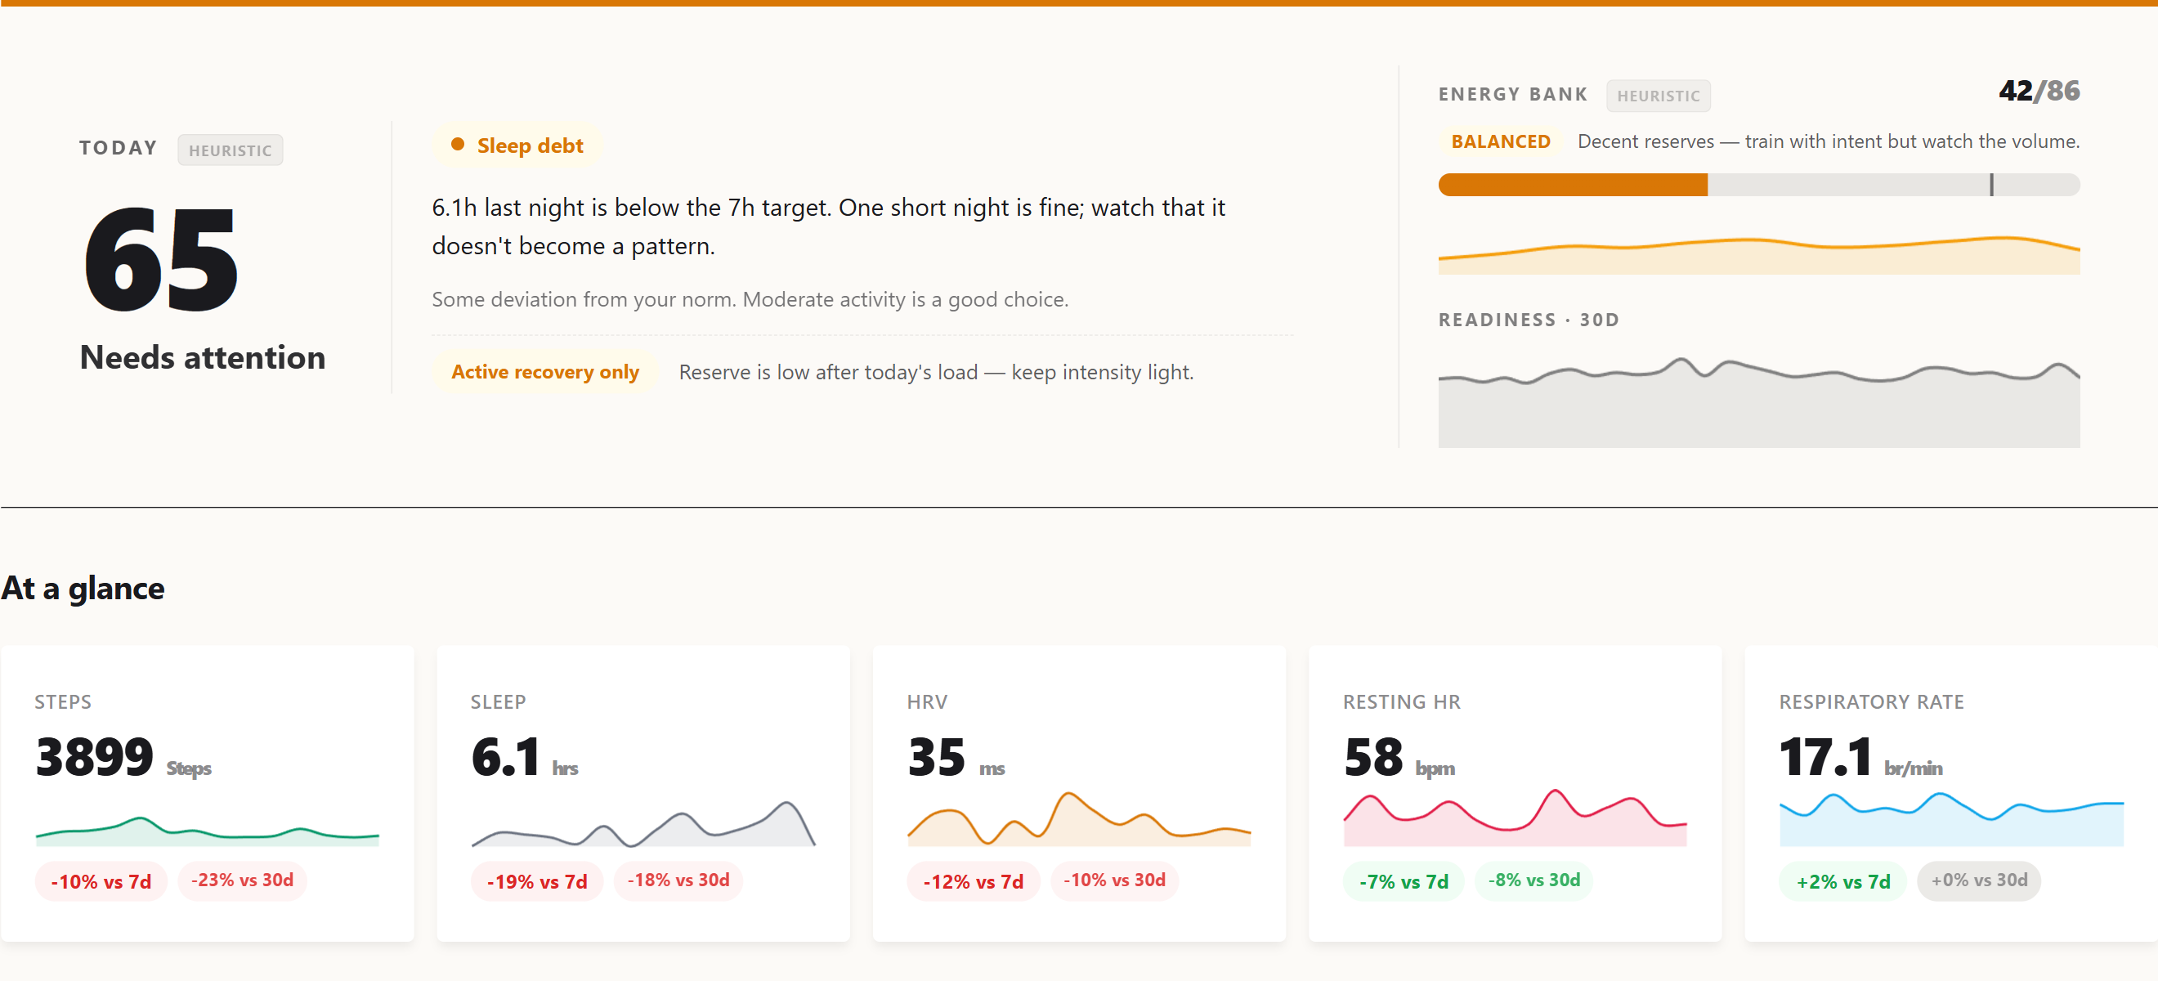
Task: Click the 42/86 energy bank value
Action: (x=2039, y=91)
